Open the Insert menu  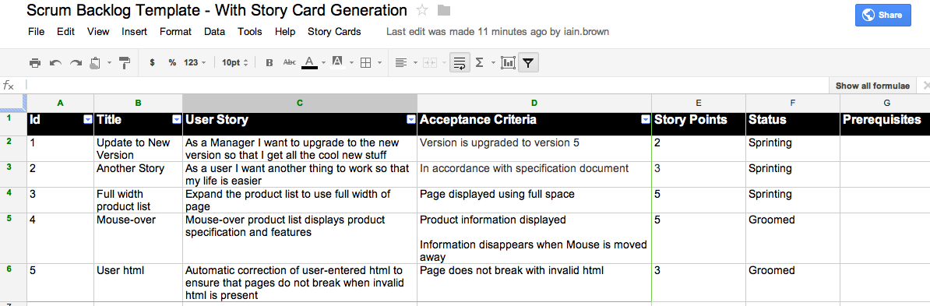click(135, 32)
